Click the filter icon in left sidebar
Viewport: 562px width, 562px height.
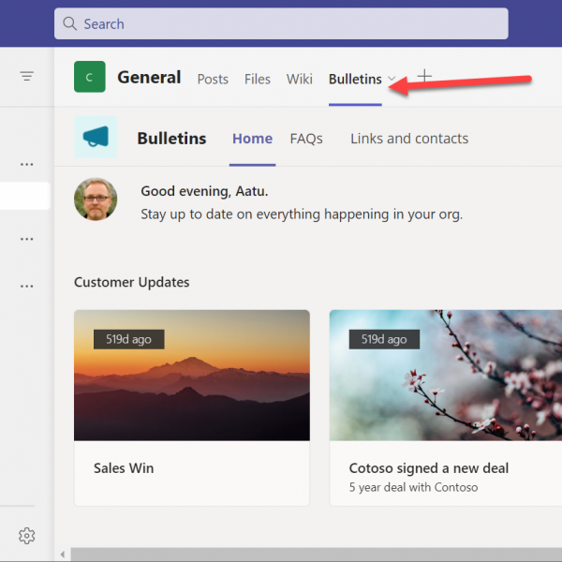coord(27,76)
